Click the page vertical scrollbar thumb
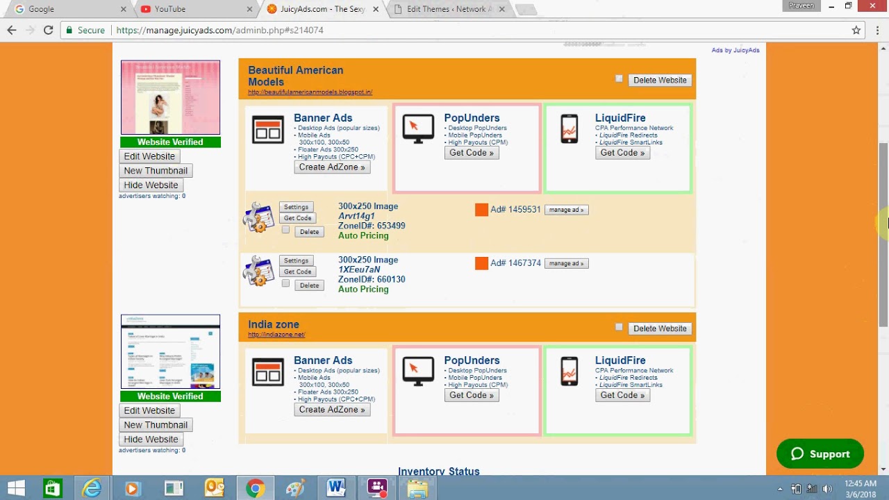 click(x=883, y=235)
